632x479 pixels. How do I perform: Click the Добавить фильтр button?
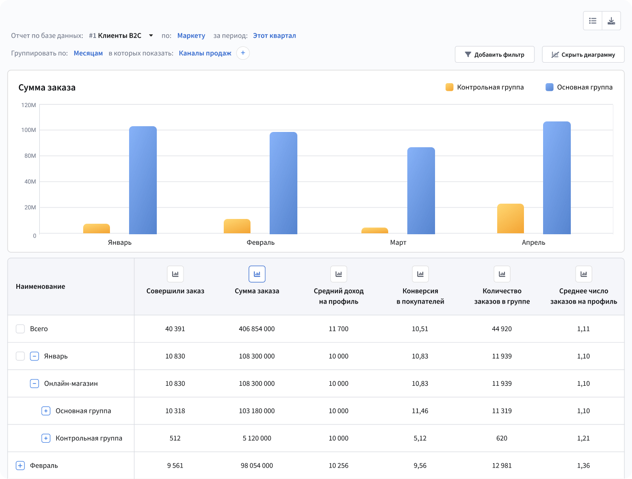click(494, 54)
